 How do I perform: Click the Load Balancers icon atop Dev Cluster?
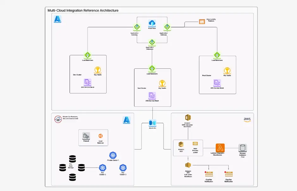pyautogui.click(x=88, y=55)
